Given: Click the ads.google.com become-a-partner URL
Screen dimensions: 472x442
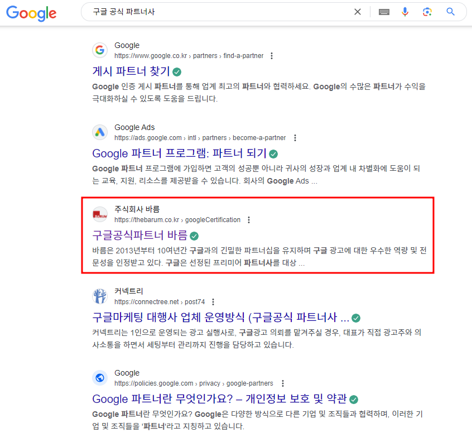Looking at the screenshot, I should (x=200, y=138).
